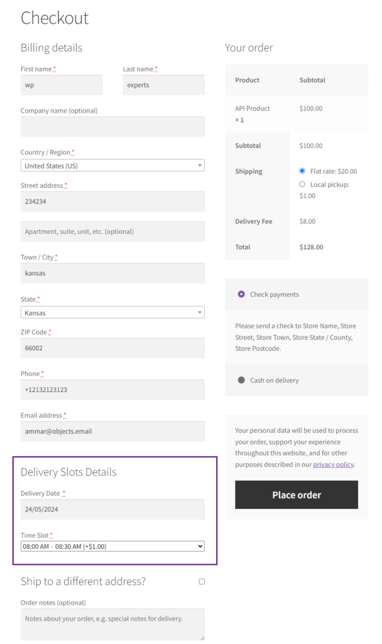Choose Cash on delivery payment method

(x=241, y=380)
